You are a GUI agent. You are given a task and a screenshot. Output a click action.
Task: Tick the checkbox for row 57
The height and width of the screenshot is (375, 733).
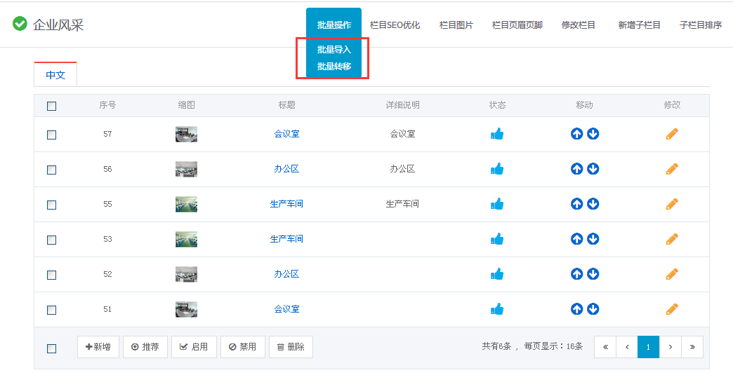coord(51,135)
